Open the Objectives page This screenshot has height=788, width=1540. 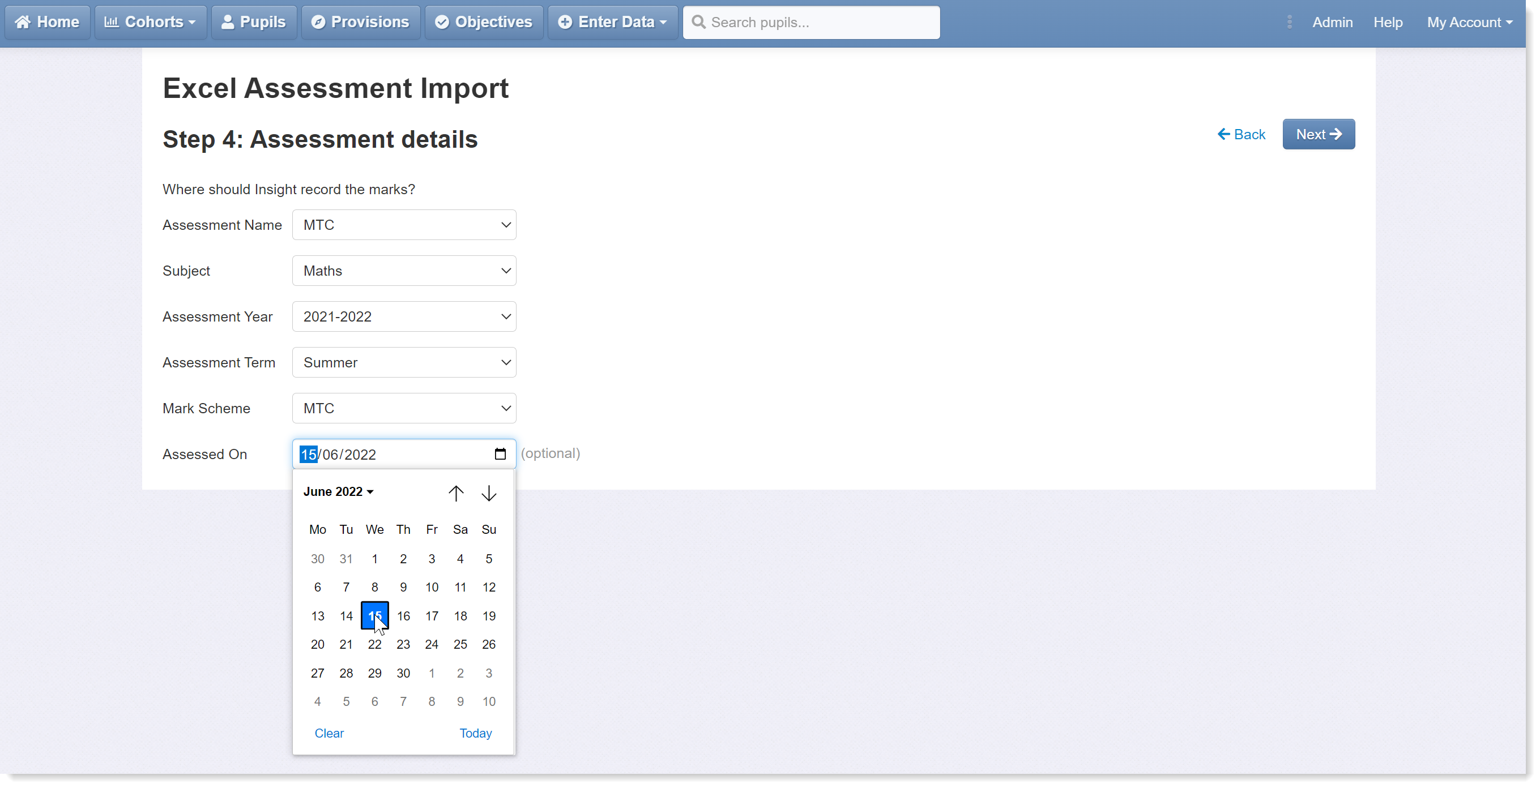(484, 22)
